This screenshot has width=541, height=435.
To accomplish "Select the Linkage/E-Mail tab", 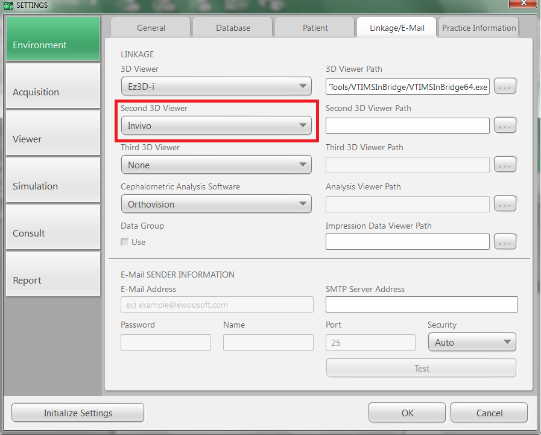I will click(x=397, y=28).
